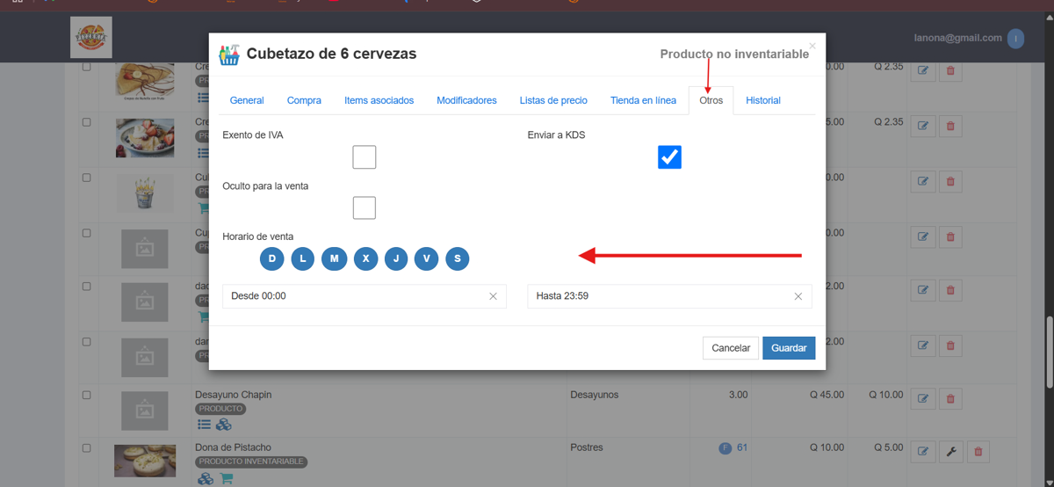Check the Oculto para la venta box
The height and width of the screenshot is (487, 1054).
click(x=365, y=207)
